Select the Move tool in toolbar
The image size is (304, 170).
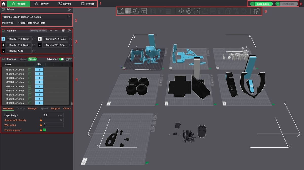coord(181,11)
